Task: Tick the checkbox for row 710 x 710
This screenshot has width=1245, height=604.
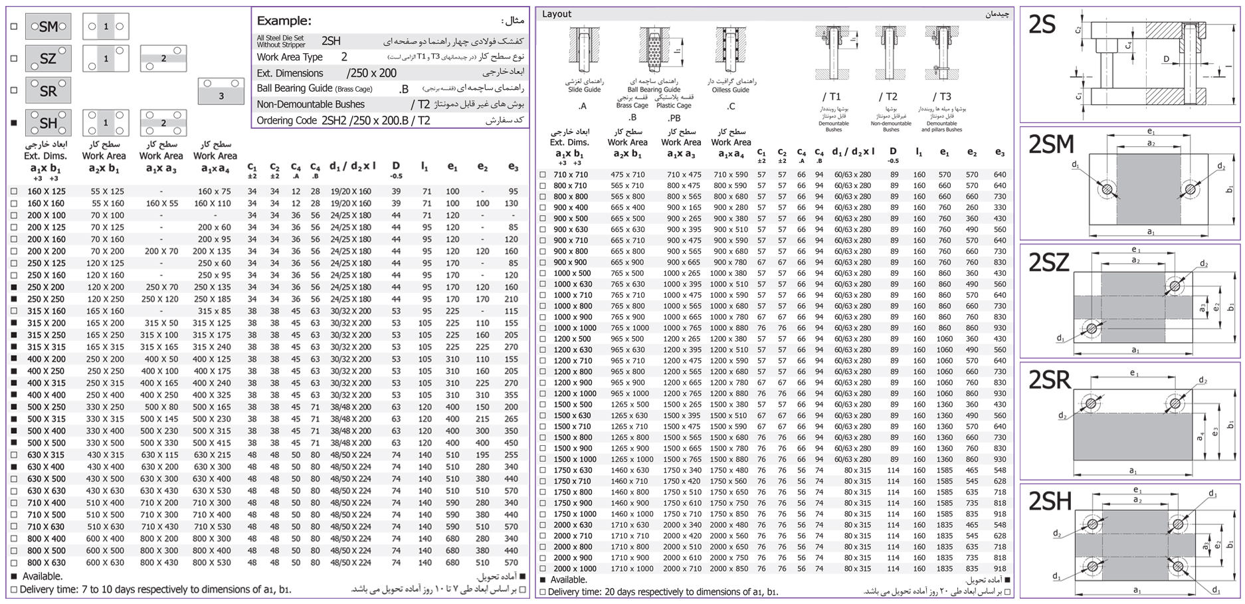Action: (x=543, y=175)
